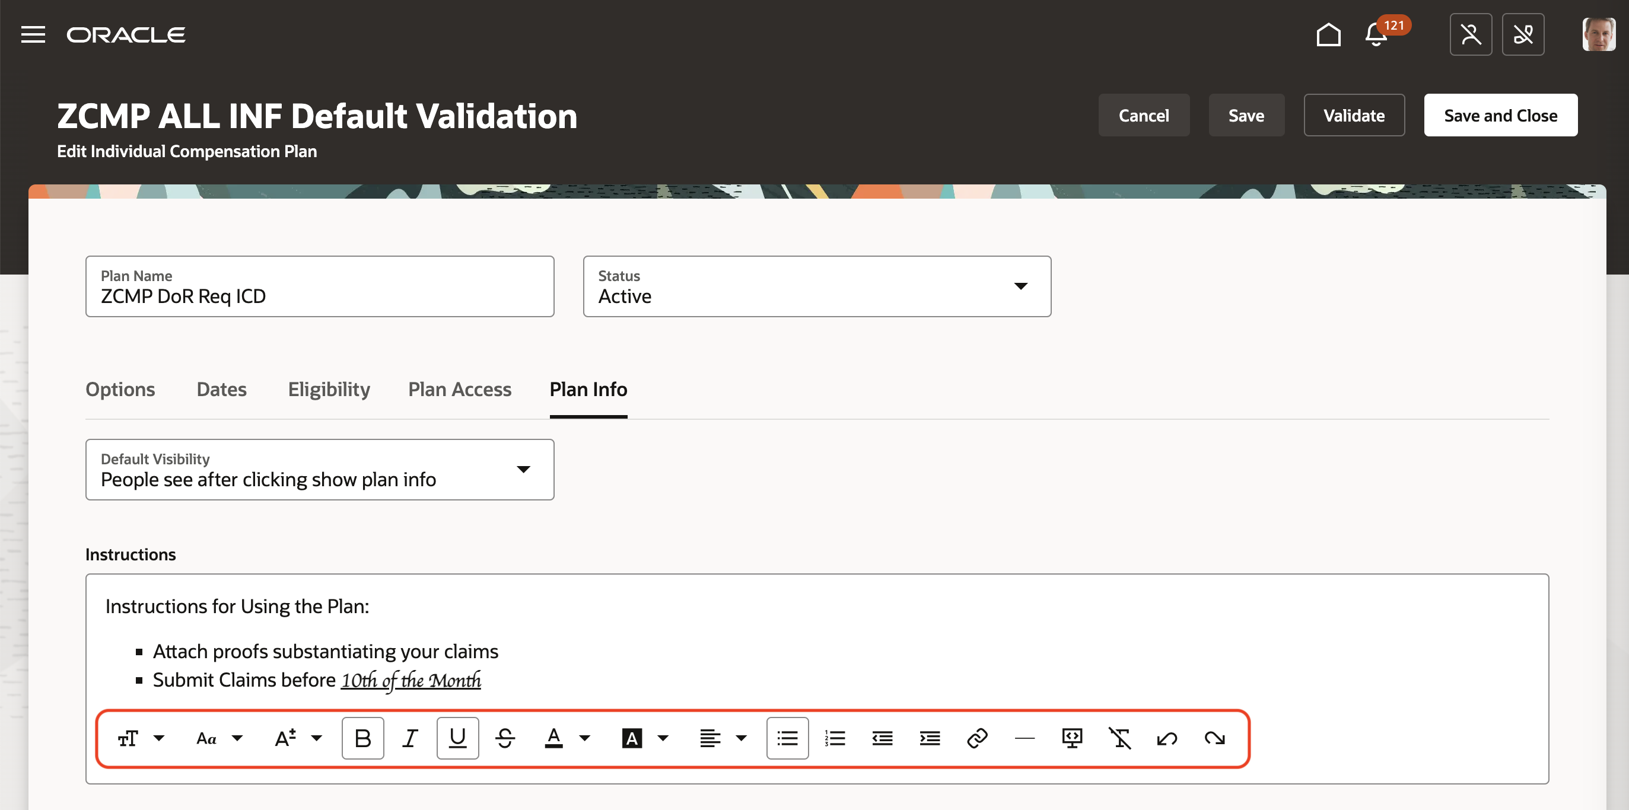The width and height of the screenshot is (1629, 810).
Task: Open font size dropdown arrow
Action: coord(317,738)
